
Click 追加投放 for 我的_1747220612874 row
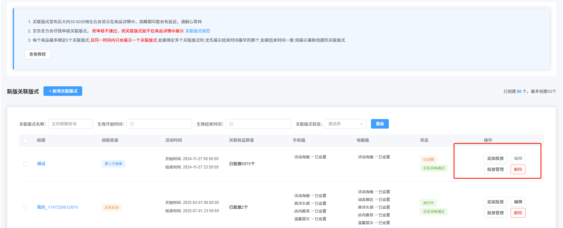pos(495,202)
